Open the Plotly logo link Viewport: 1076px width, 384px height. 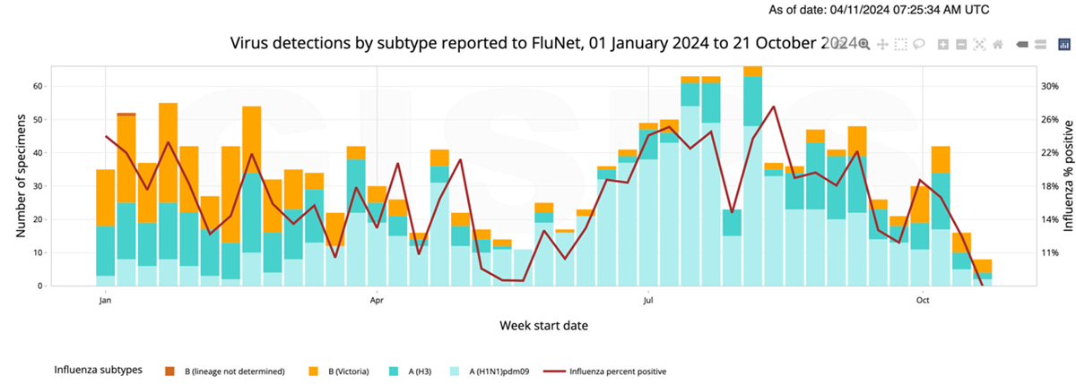[x=1064, y=44]
